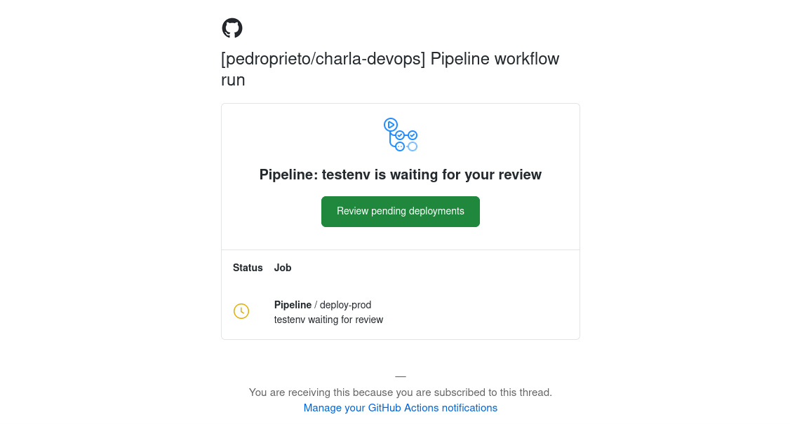The image size is (790, 424).
Task: Select the Status column header
Action: tap(248, 268)
